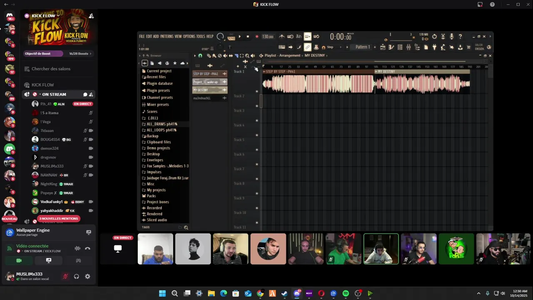Click the 3 NOUVELLES MENTIONS button
The image size is (533, 300).
click(58, 218)
